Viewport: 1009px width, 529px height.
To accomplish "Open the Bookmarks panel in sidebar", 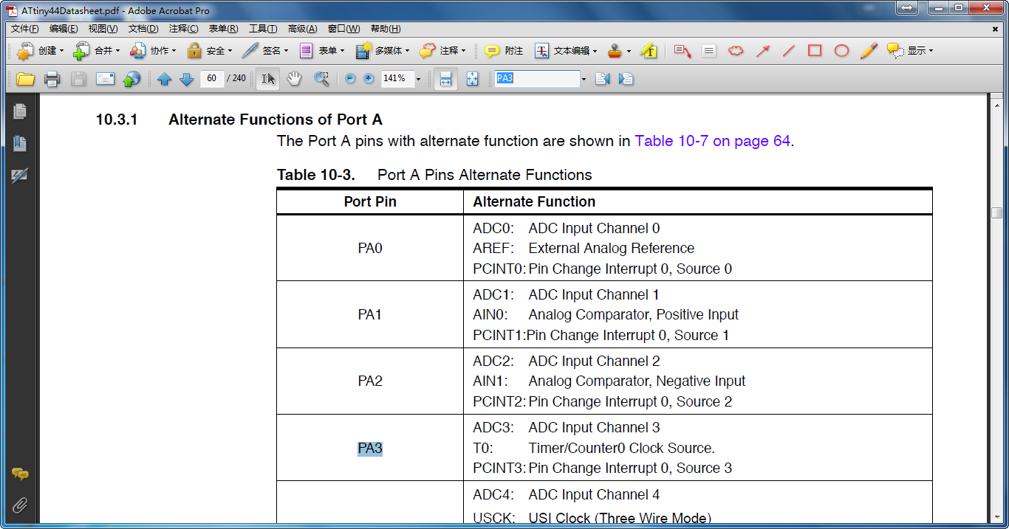I will click(x=20, y=144).
